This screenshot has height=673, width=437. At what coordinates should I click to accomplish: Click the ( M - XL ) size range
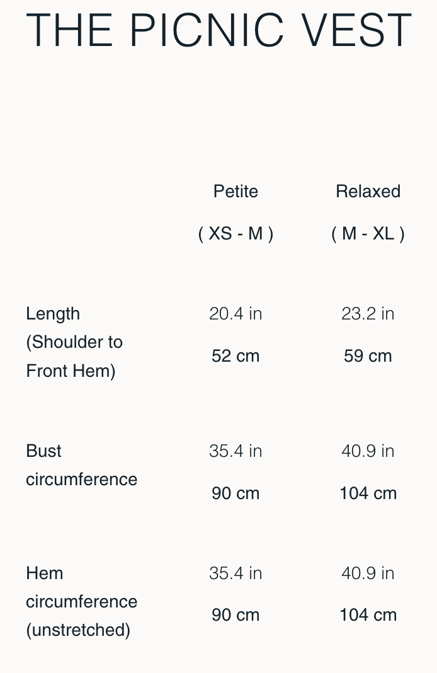368,234
